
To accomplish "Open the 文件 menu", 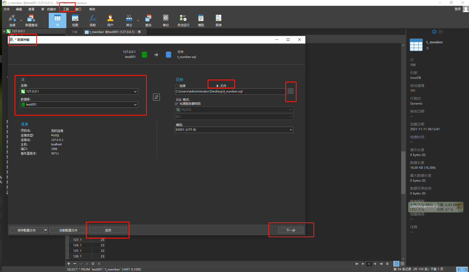I will pyautogui.click(x=7, y=9).
